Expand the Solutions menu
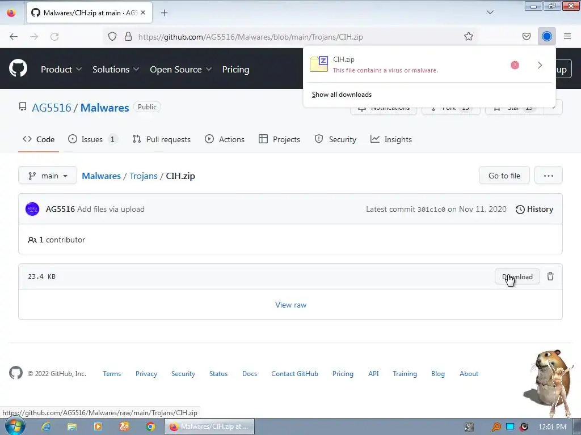The image size is (581, 435). point(116,69)
